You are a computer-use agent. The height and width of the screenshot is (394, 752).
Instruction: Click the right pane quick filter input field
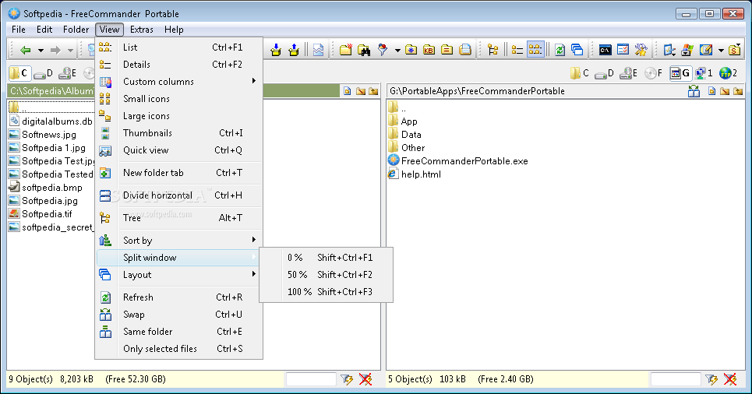tap(676, 380)
